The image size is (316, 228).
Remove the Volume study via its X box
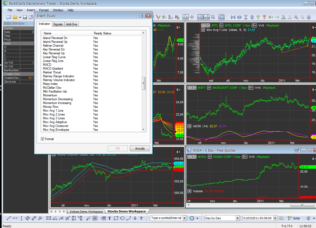[x=189, y=191]
